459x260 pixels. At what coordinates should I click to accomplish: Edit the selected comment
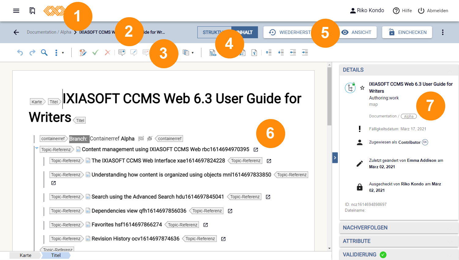(x=134, y=53)
